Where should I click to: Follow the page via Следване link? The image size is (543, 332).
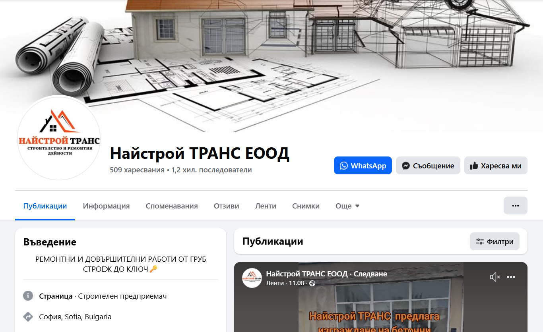[370, 274]
